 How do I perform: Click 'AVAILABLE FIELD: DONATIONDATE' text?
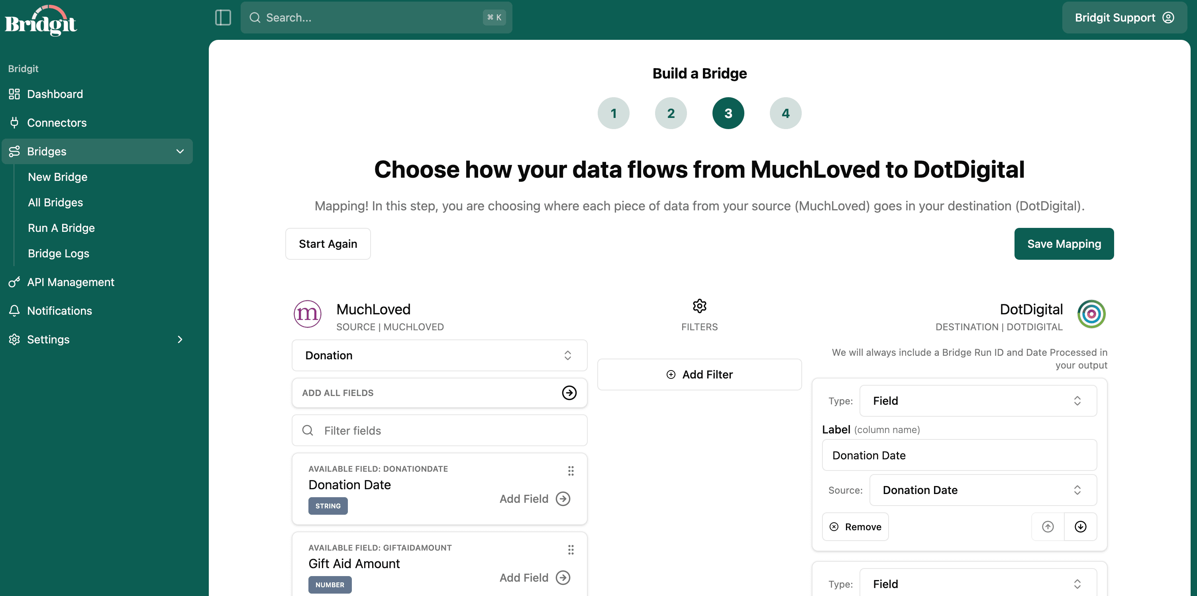pyautogui.click(x=378, y=469)
